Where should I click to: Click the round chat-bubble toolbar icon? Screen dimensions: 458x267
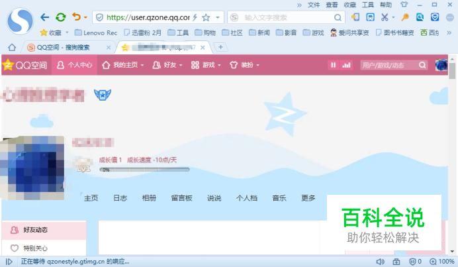450,17
